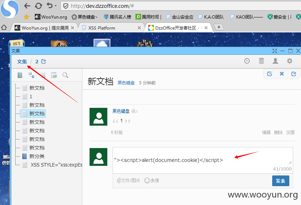Select the first 新文档 tree item
Viewport: 301px width, 205px height.
33,88
